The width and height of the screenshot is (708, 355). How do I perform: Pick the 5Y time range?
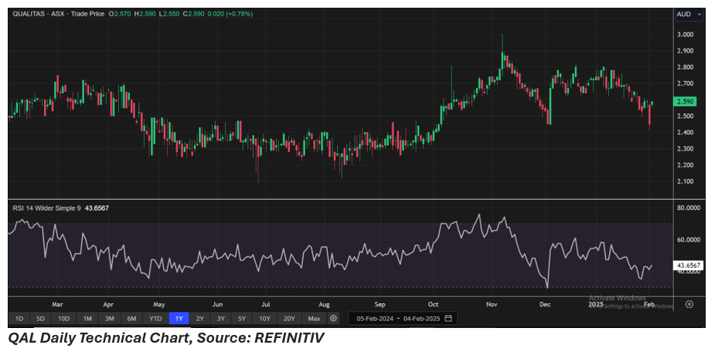pos(242,318)
